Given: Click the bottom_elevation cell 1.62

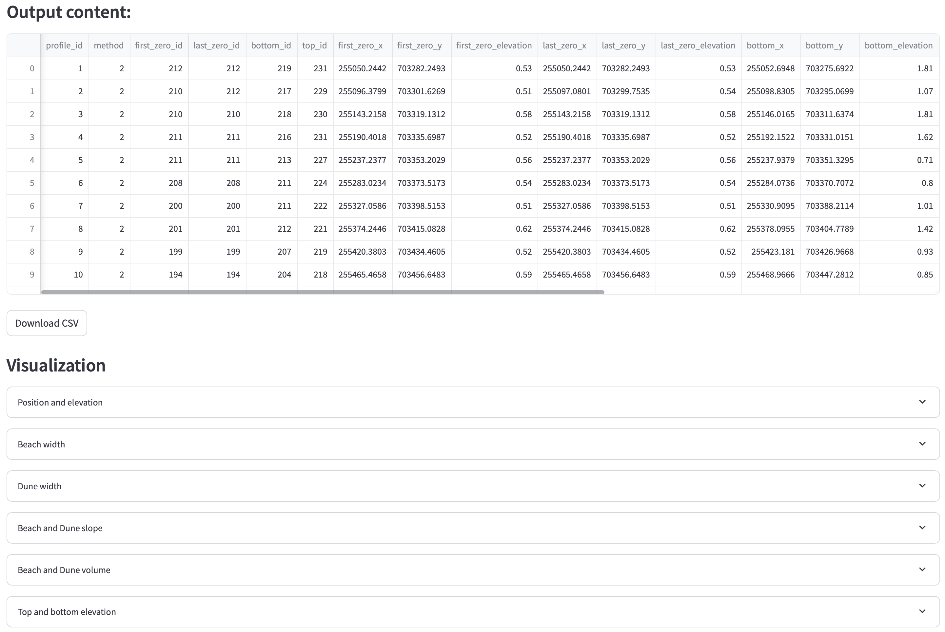Looking at the screenshot, I should (899, 137).
